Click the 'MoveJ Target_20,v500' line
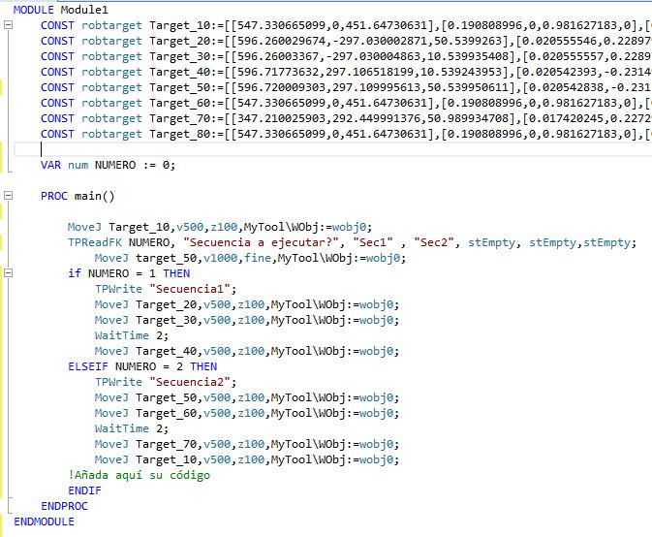Screen dimensions: 652x537 point(247,305)
